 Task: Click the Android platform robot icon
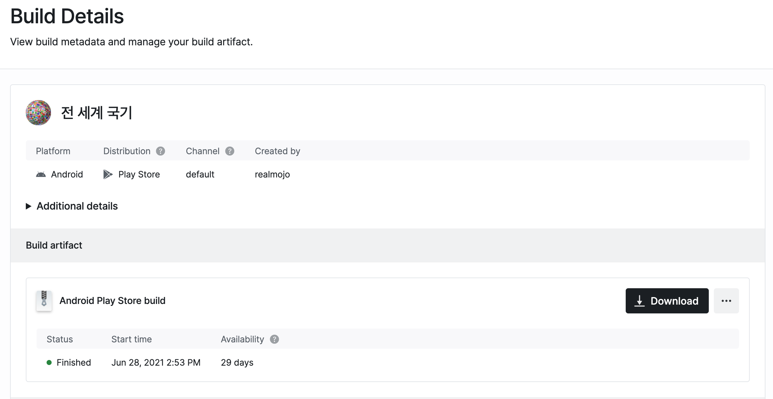pyautogui.click(x=41, y=174)
